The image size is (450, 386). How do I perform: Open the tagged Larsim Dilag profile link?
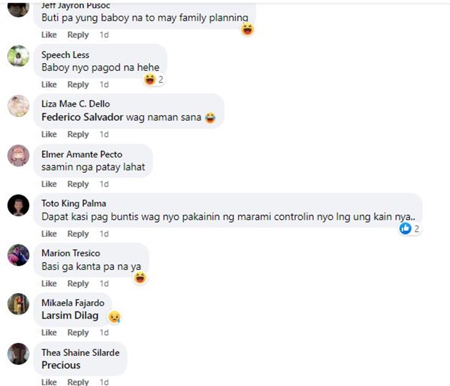(x=70, y=316)
